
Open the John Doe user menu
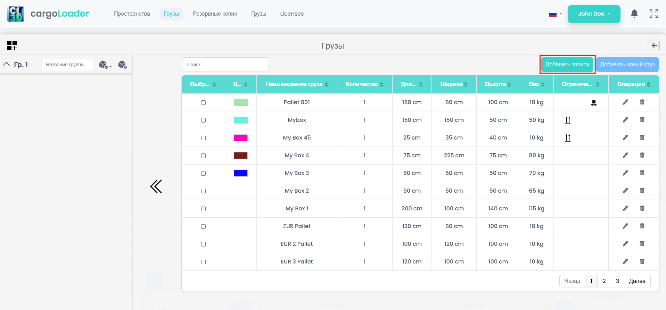coord(593,14)
